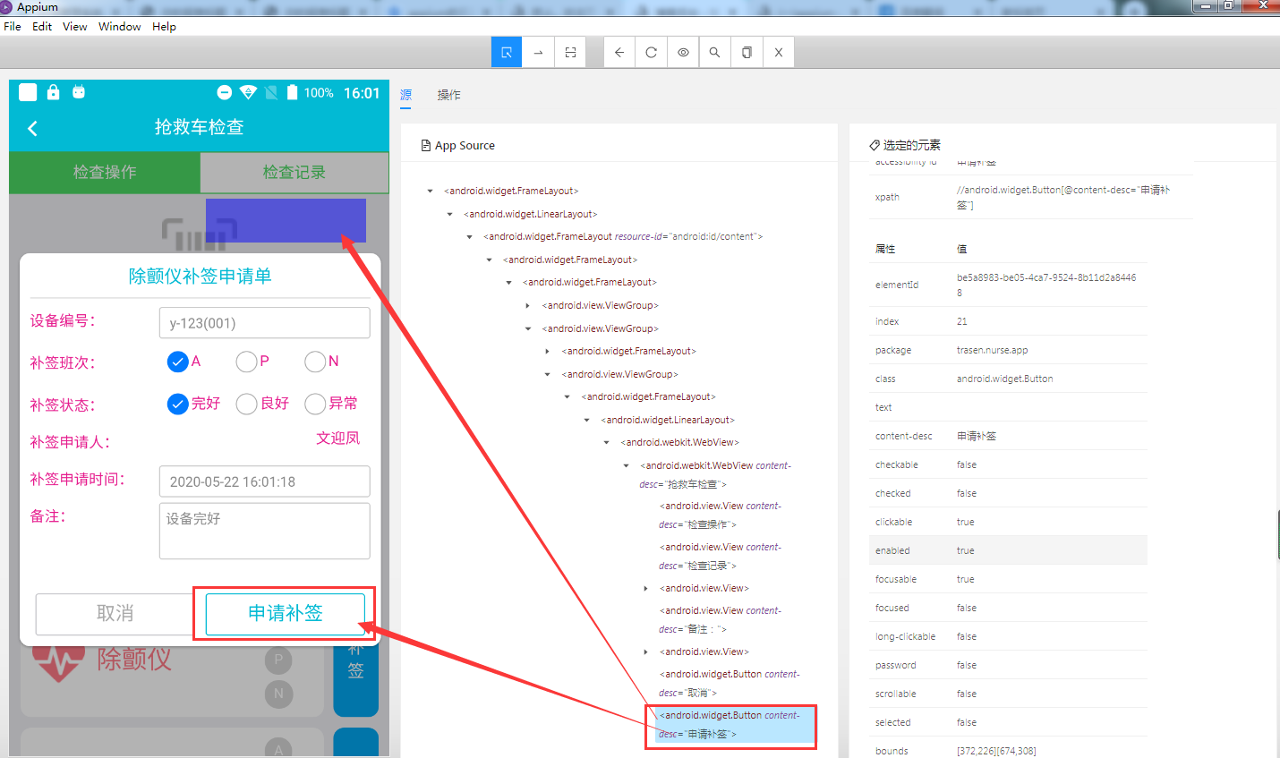Tap the 申请补签 button in the dialog

(286, 614)
